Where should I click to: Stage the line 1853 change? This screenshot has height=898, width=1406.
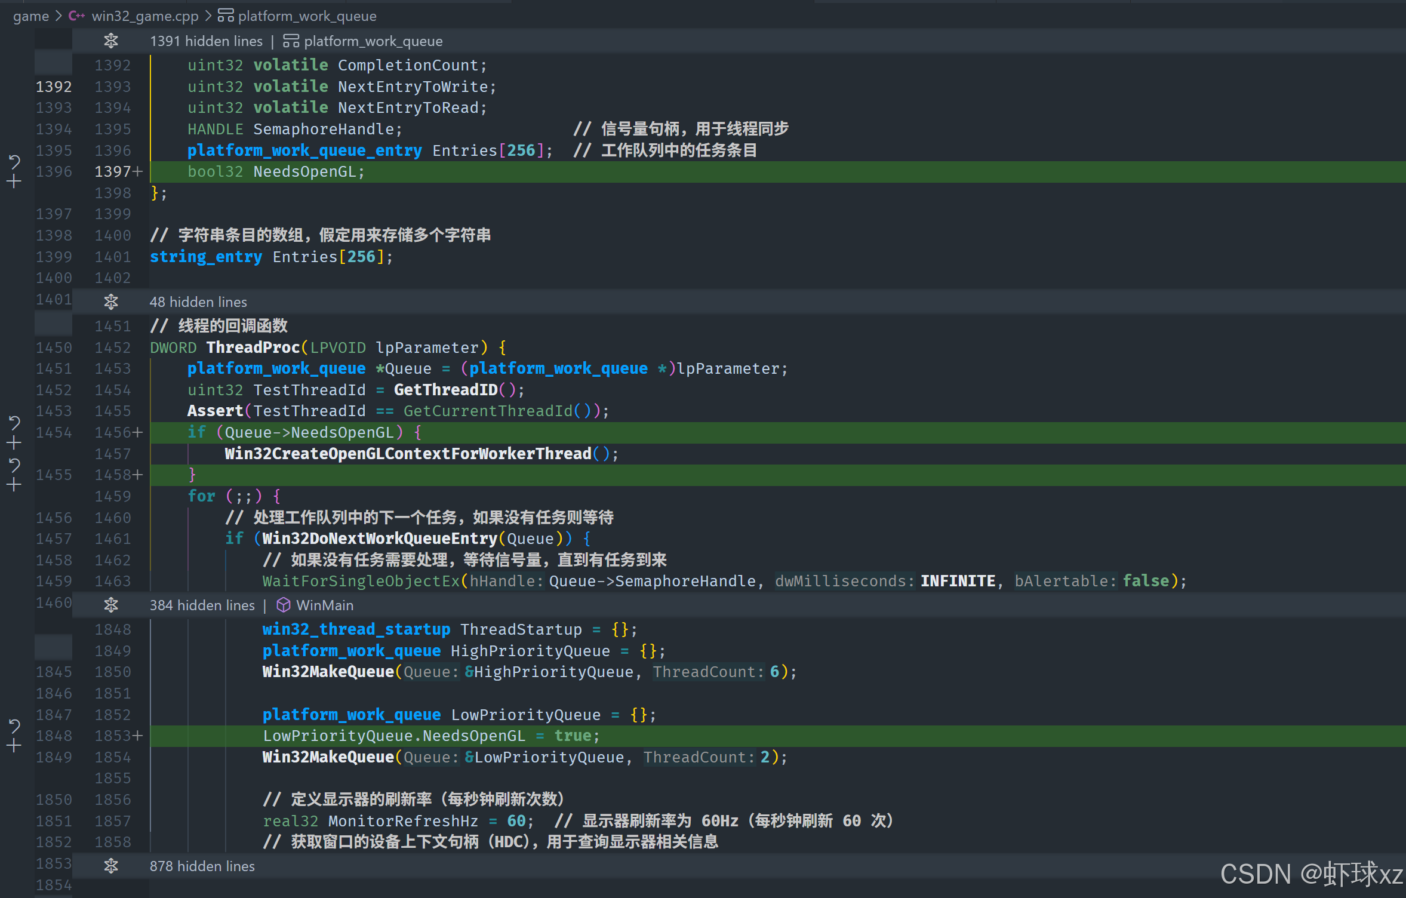14,746
